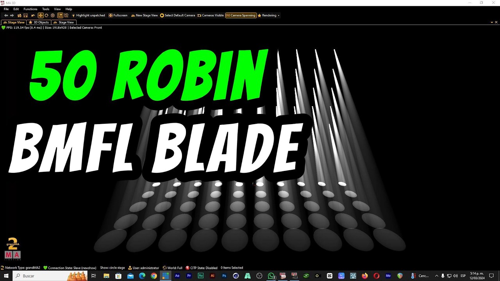Click the Fullscreen button
Image resolution: width=500 pixels, height=281 pixels.
[x=118, y=16]
